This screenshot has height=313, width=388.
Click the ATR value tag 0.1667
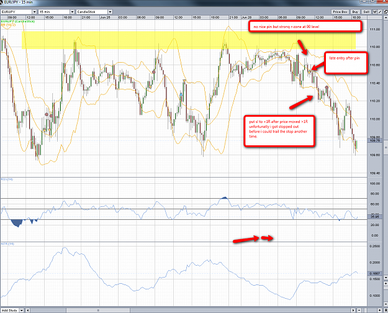click(374, 273)
